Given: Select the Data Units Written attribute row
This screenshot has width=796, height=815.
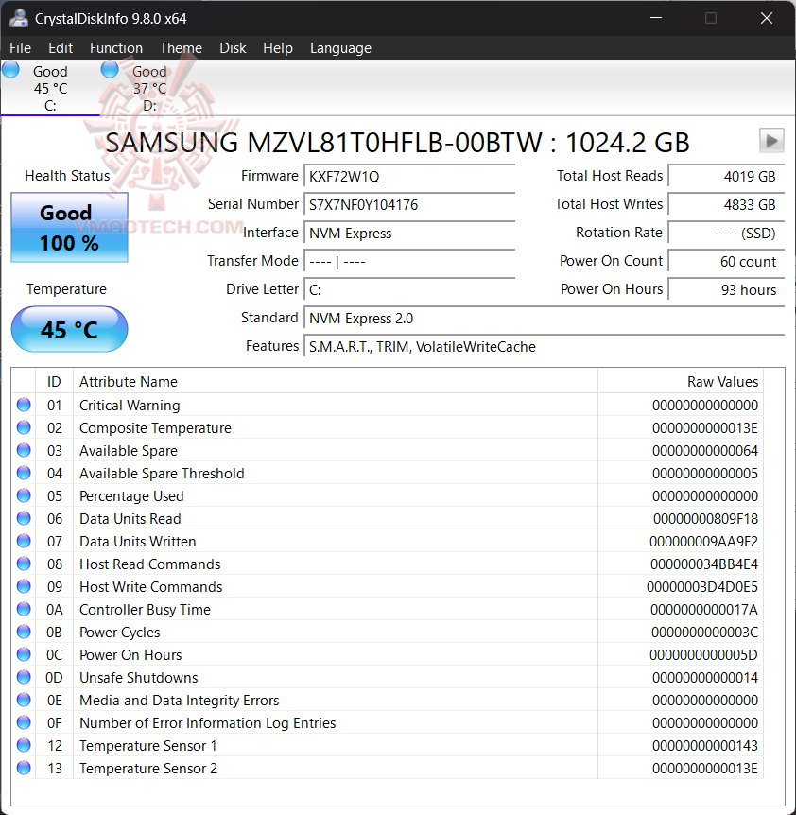Looking at the screenshot, I should point(388,541).
